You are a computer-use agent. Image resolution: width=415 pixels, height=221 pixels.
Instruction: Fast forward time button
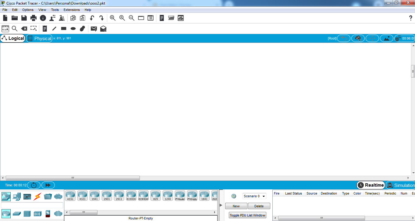[48, 185]
